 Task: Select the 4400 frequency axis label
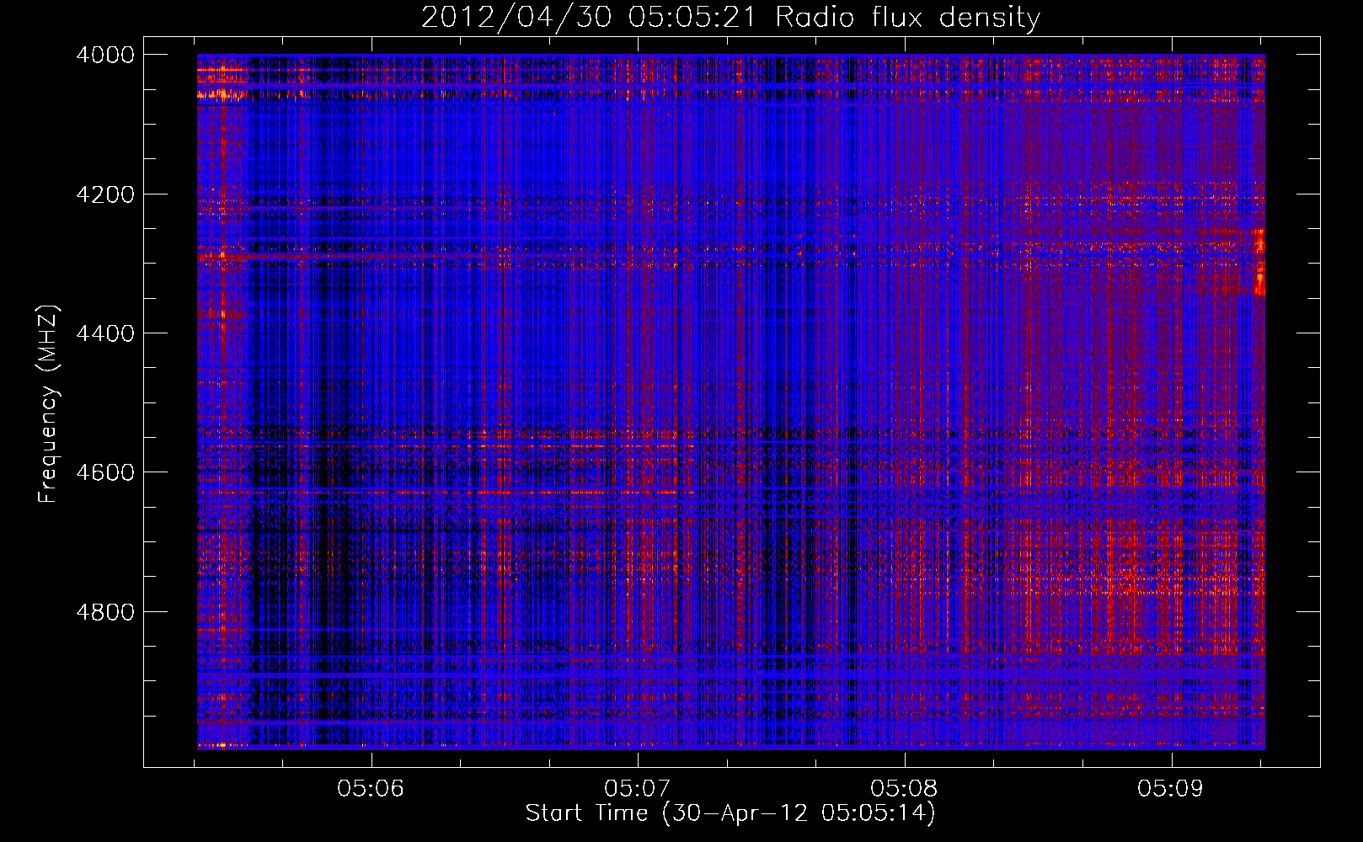[x=105, y=333]
